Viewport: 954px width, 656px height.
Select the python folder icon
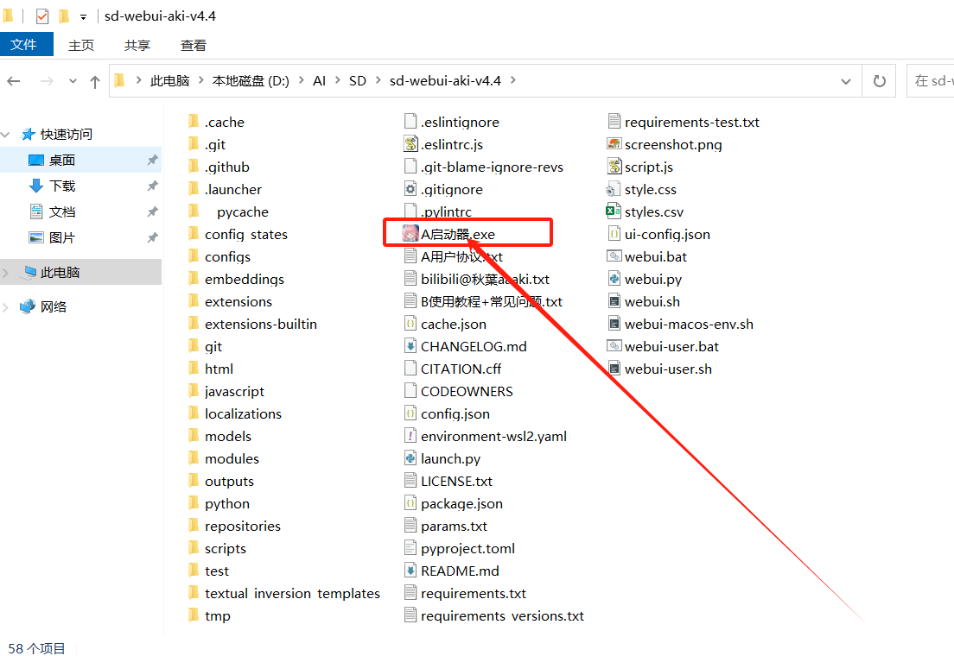coord(194,503)
